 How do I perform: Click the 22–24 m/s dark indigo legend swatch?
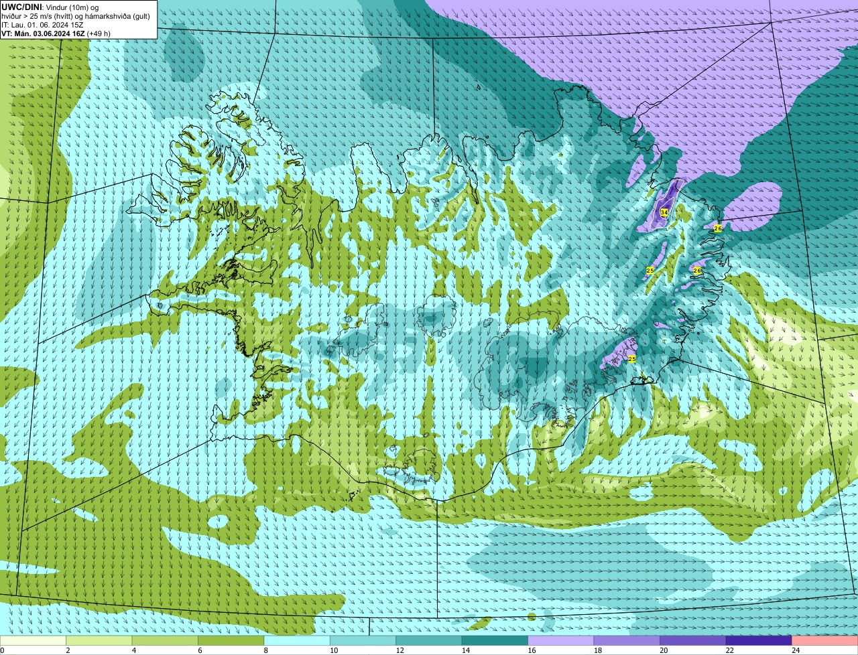(x=759, y=640)
